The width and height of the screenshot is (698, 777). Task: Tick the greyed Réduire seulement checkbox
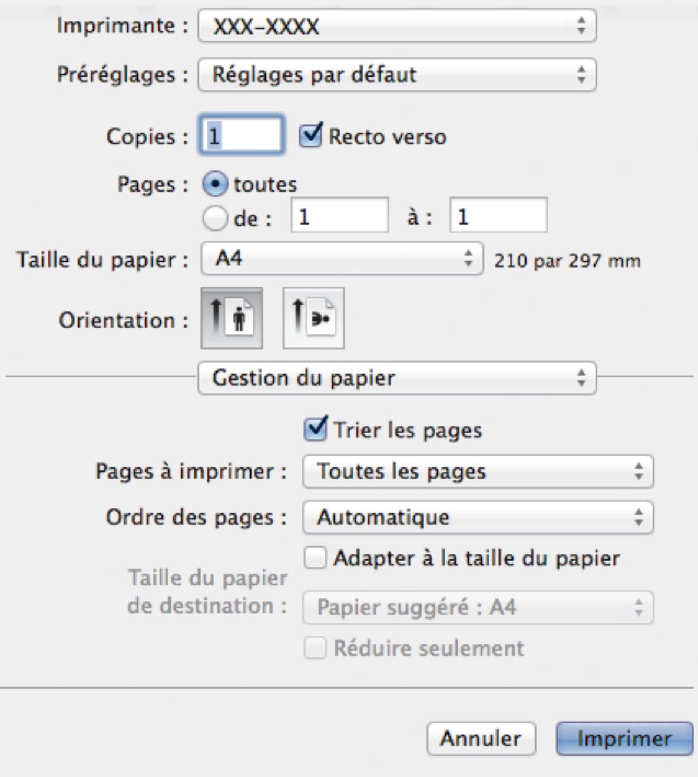point(315,648)
